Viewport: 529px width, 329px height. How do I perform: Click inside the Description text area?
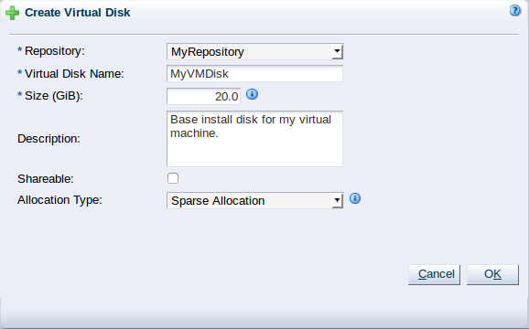coord(254,139)
